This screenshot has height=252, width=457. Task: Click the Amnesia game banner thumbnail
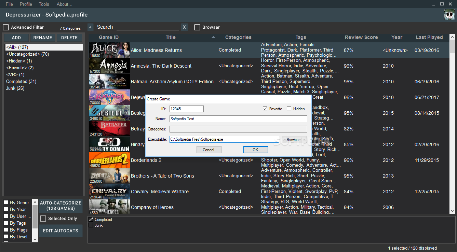pos(109,66)
